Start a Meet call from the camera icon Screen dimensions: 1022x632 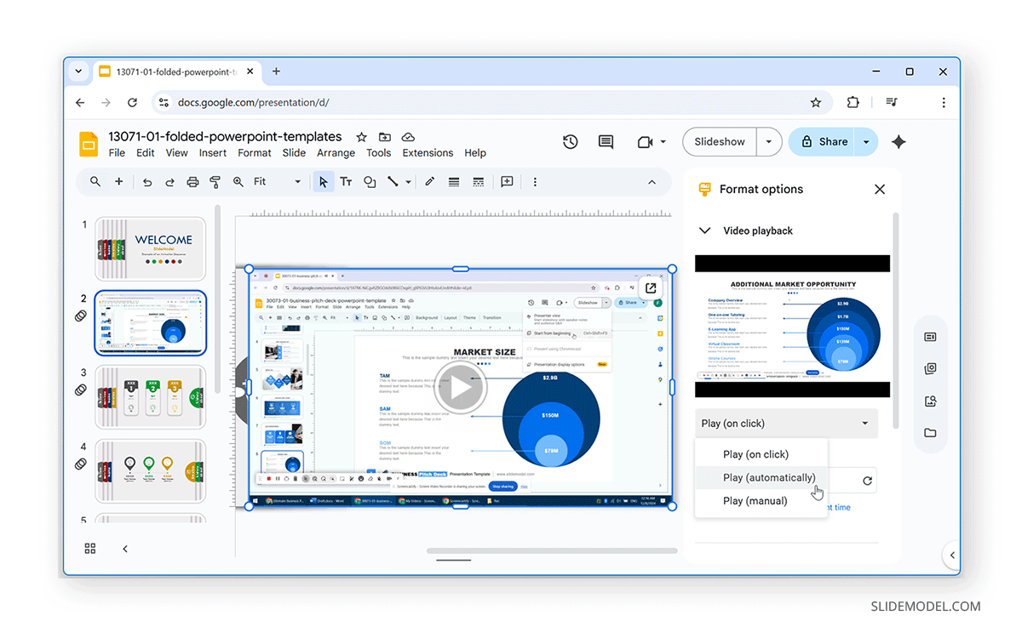point(646,141)
